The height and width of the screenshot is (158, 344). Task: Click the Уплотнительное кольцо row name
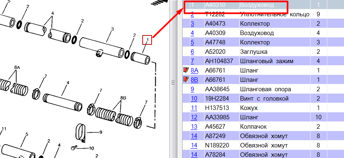click(275, 15)
